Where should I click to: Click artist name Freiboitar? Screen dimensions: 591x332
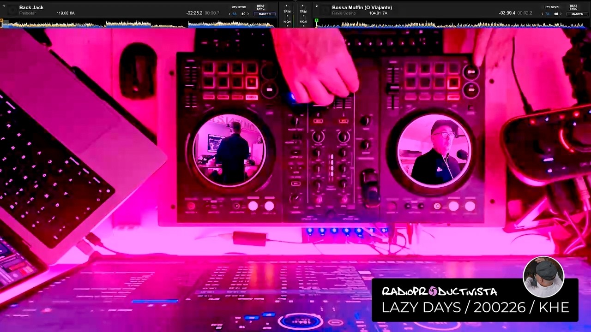point(27,13)
